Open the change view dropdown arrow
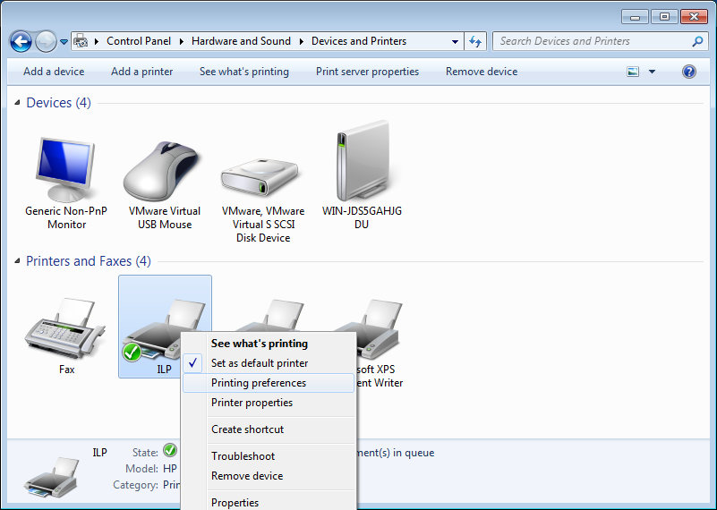 pos(652,72)
